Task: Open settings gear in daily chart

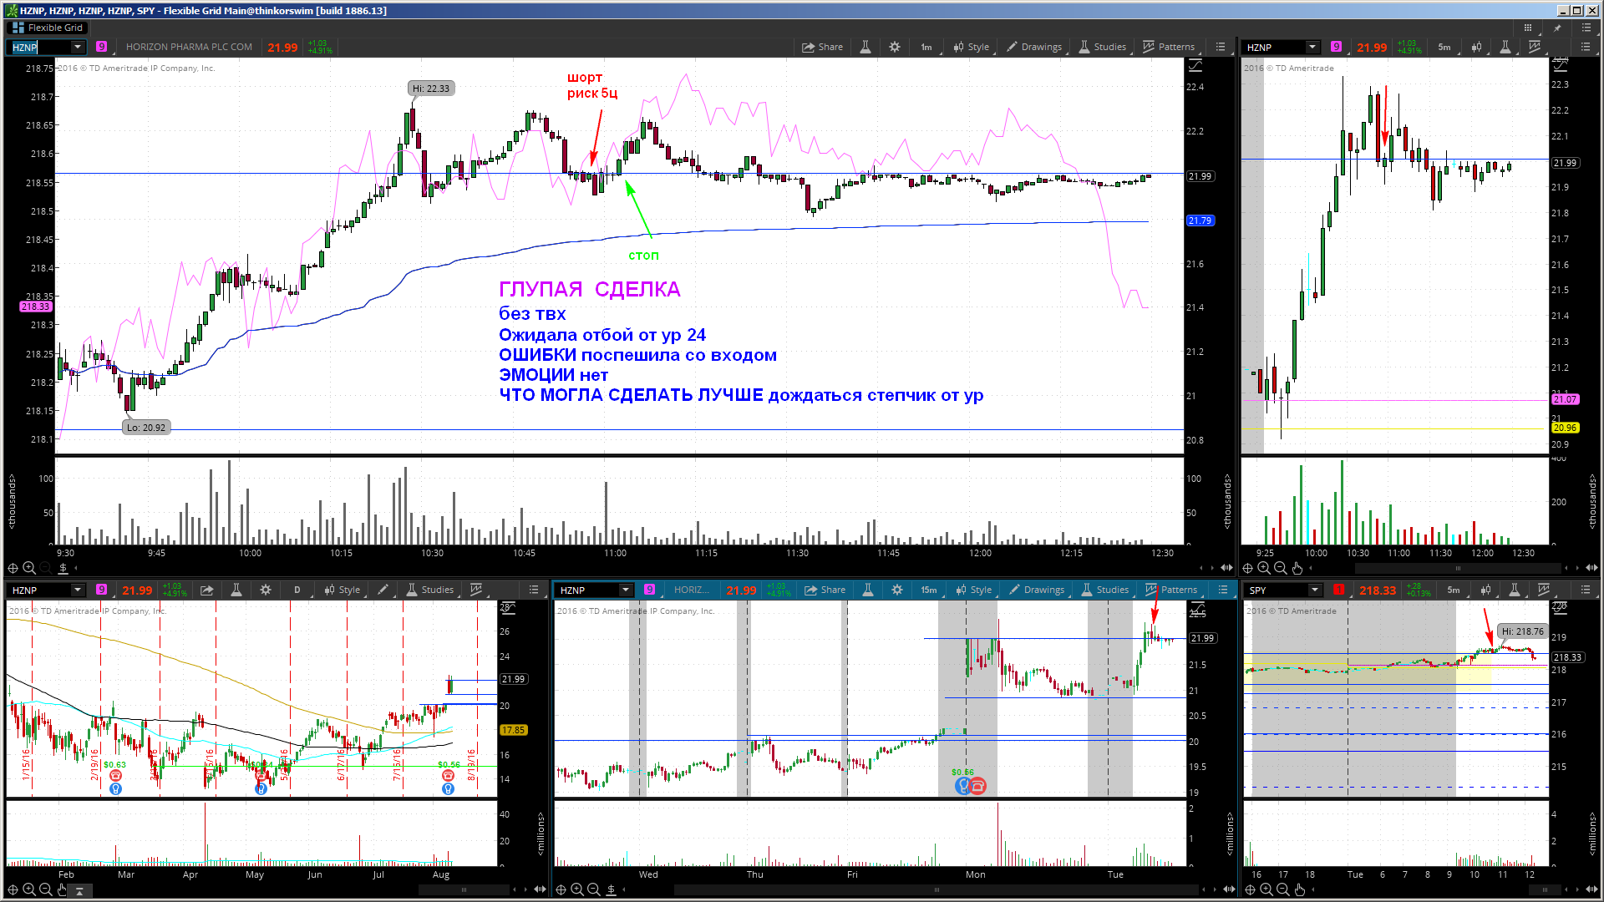Action: point(266,590)
